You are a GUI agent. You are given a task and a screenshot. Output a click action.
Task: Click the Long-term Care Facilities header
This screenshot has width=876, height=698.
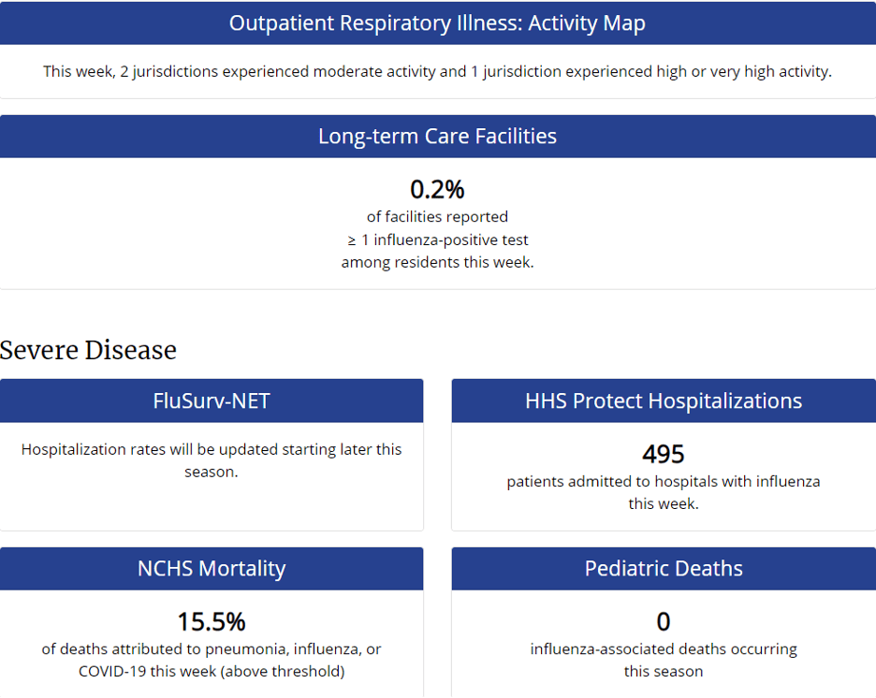tap(437, 137)
